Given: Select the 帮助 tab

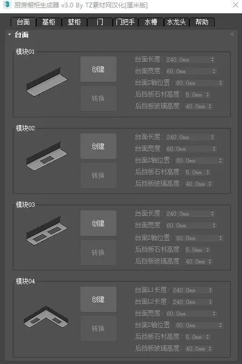Looking at the screenshot, I should coord(202,22).
